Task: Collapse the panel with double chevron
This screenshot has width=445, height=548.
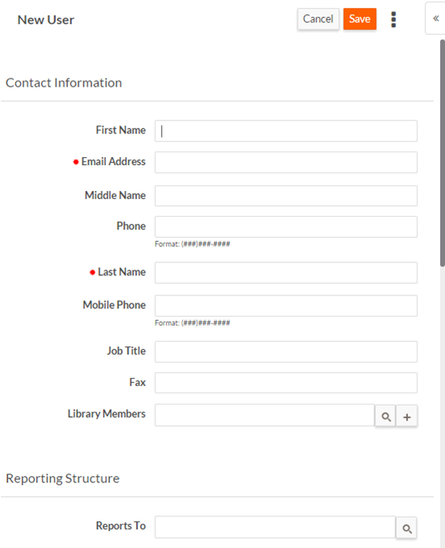Action: pyautogui.click(x=435, y=18)
